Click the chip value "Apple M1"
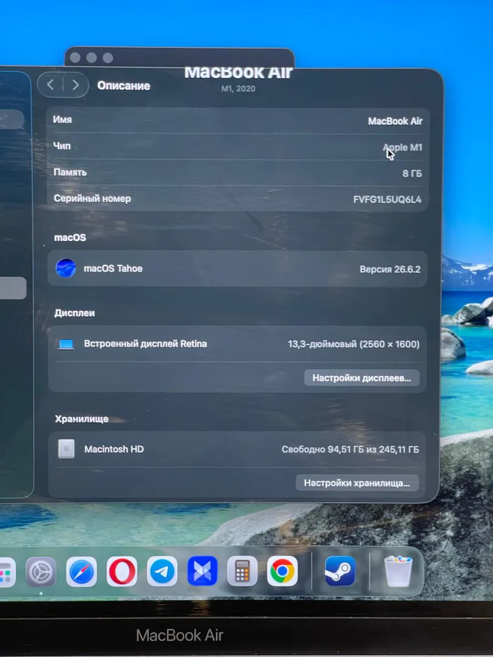493x657 pixels. (x=402, y=147)
